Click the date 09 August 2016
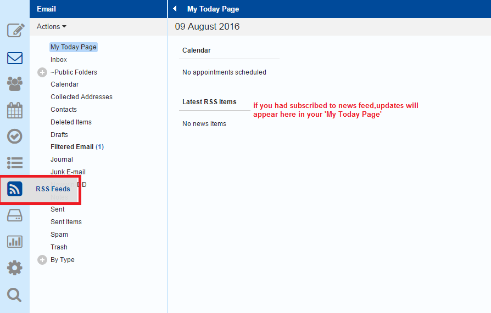491x313 pixels. pos(207,26)
